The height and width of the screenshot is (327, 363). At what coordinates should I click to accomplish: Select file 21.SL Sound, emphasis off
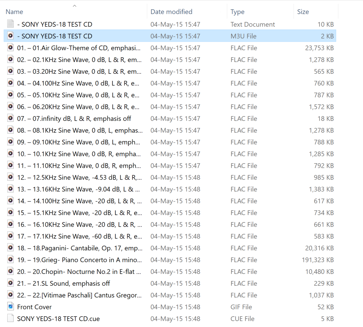pyautogui.click(x=64, y=284)
